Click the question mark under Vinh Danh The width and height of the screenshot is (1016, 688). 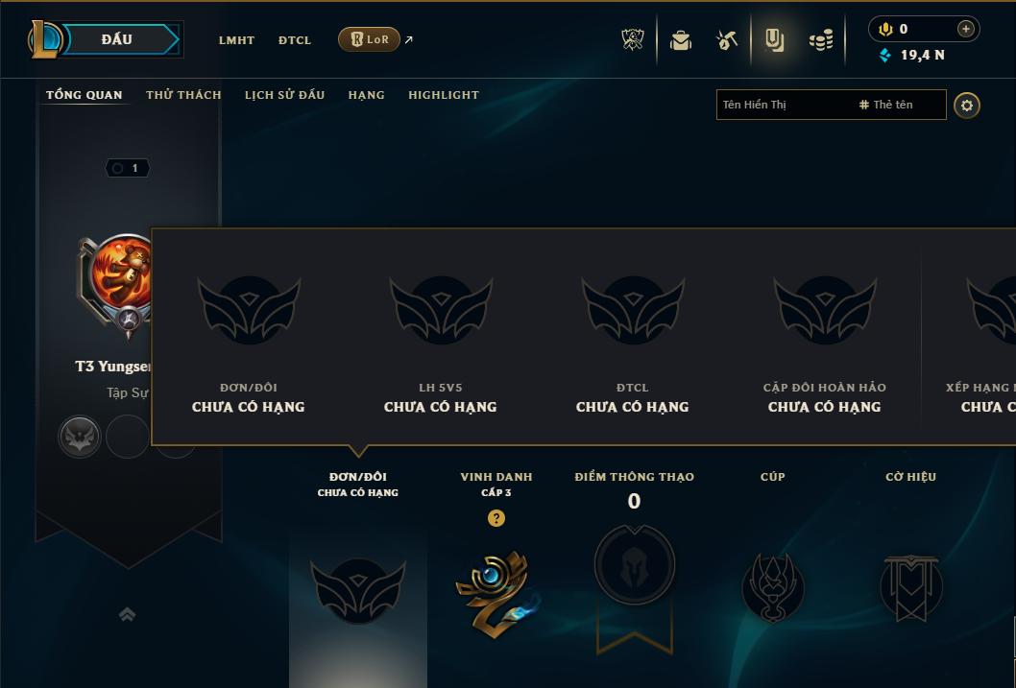tap(496, 518)
